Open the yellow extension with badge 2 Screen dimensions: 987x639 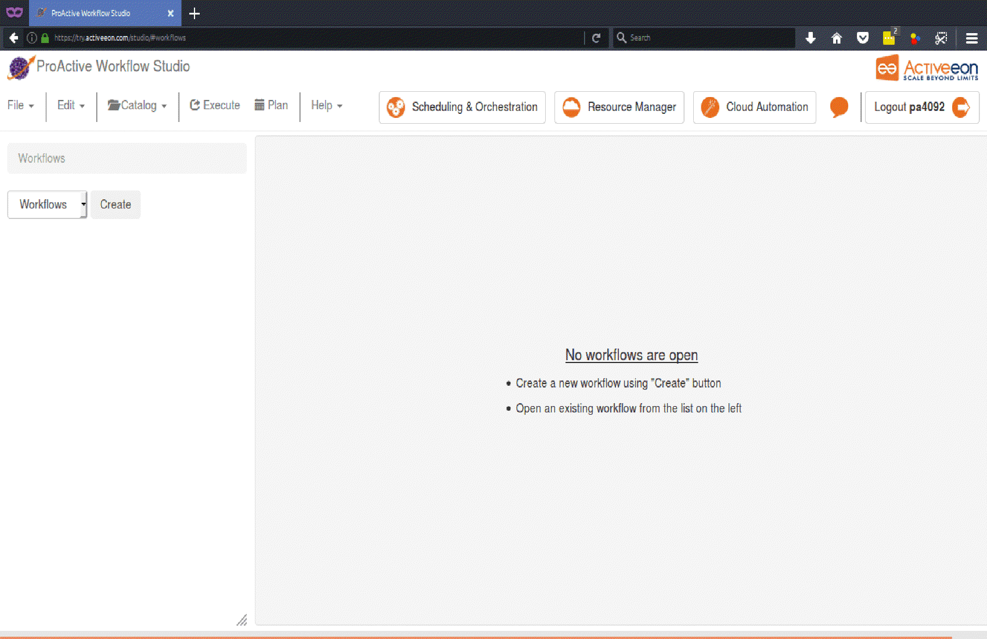[889, 37]
